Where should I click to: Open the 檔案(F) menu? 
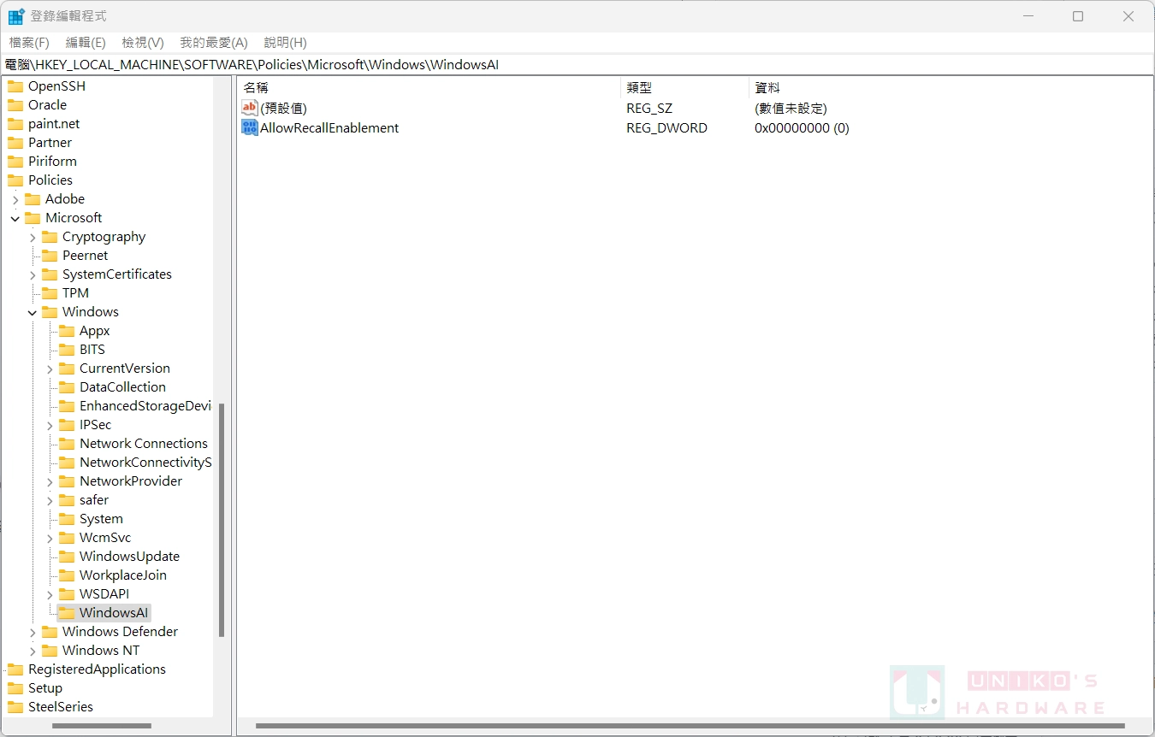point(29,43)
